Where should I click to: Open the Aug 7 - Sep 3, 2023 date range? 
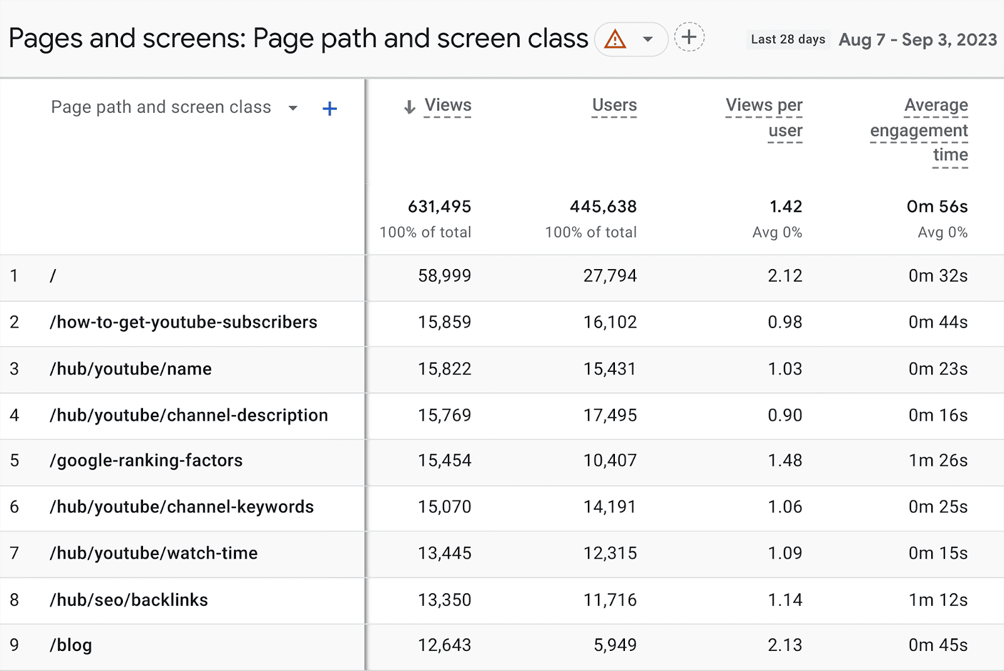tap(917, 40)
